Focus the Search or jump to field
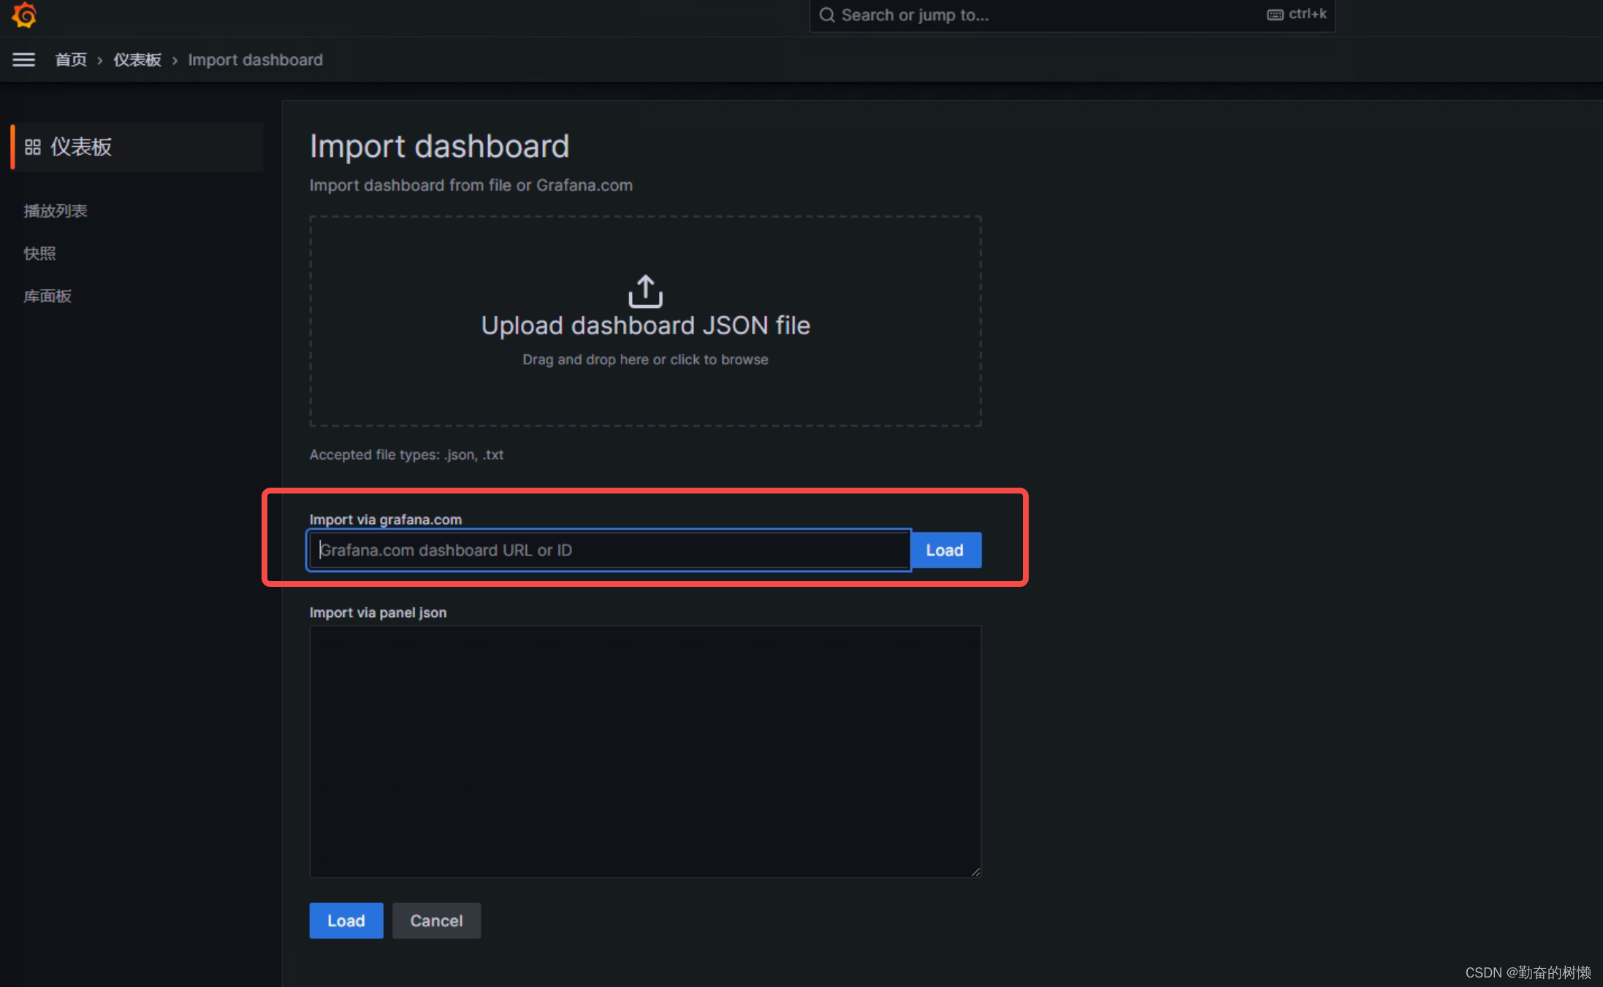Image resolution: width=1603 pixels, height=987 pixels. (x=1072, y=15)
